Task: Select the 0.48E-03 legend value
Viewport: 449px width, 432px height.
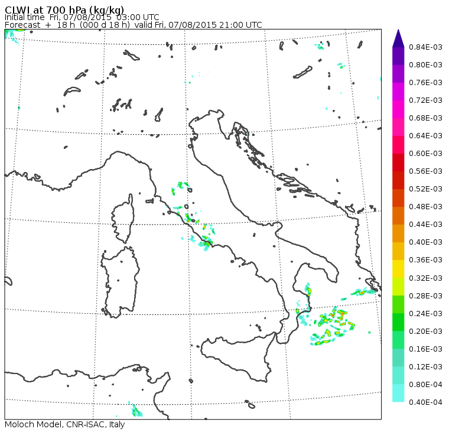Action: click(425, 207)
